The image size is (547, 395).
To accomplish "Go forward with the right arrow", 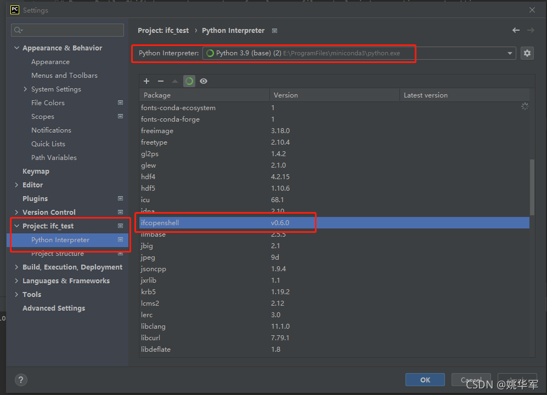I will pyautogui.click(x=531, y=30).
